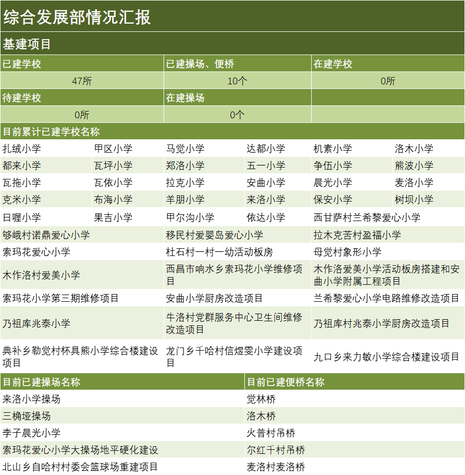Select the cell 熊波小学
The image size is (465, 475).
(x=428, y=165)
